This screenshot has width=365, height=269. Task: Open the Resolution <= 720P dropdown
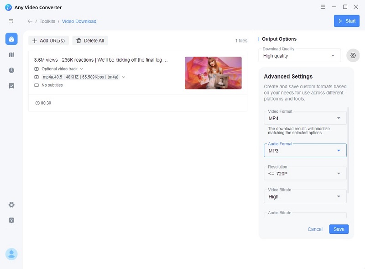tap(305, 174)
